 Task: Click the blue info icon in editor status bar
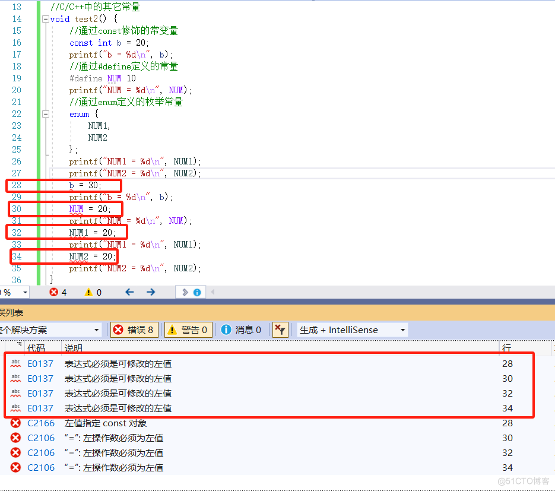click(x=198, y=292)
